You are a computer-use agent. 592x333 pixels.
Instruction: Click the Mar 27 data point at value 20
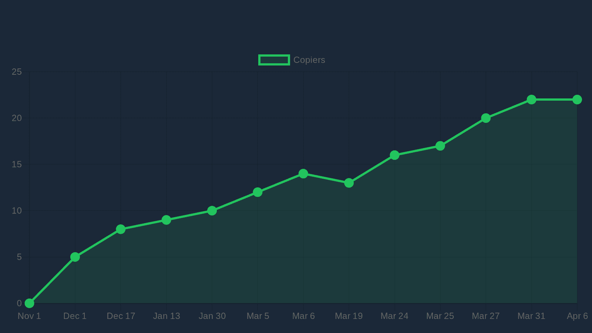pyautogui.click(x=486, y=118)
